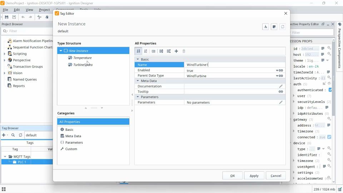Click the trash icon in properties toolbar

coord(184,51)
